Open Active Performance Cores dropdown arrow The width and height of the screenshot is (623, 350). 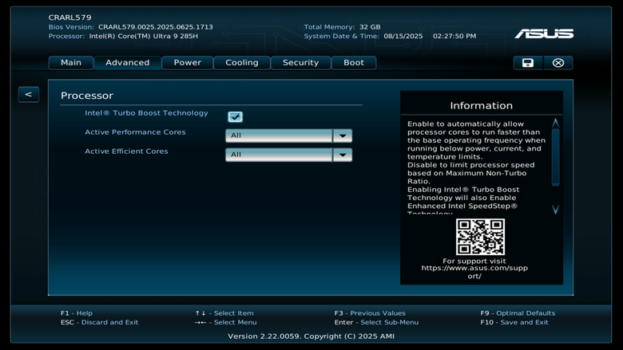[343, 136]
